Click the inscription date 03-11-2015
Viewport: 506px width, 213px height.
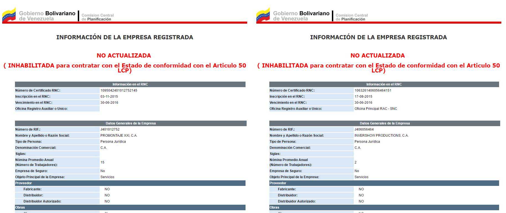tap(109, 97)
